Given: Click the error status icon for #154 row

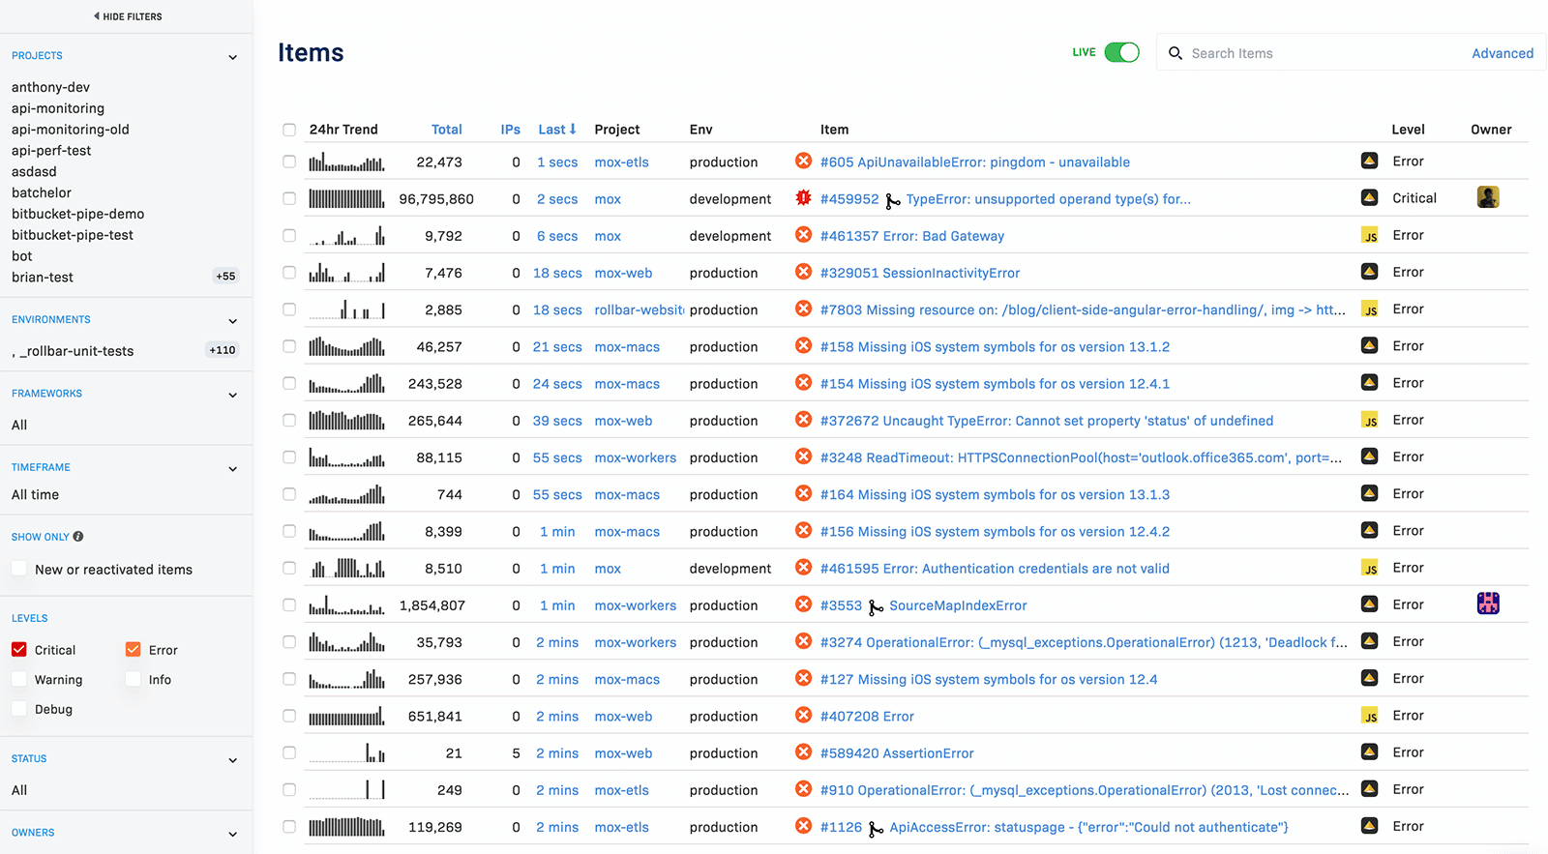Looking at the screenshot, I should point(803,383).
